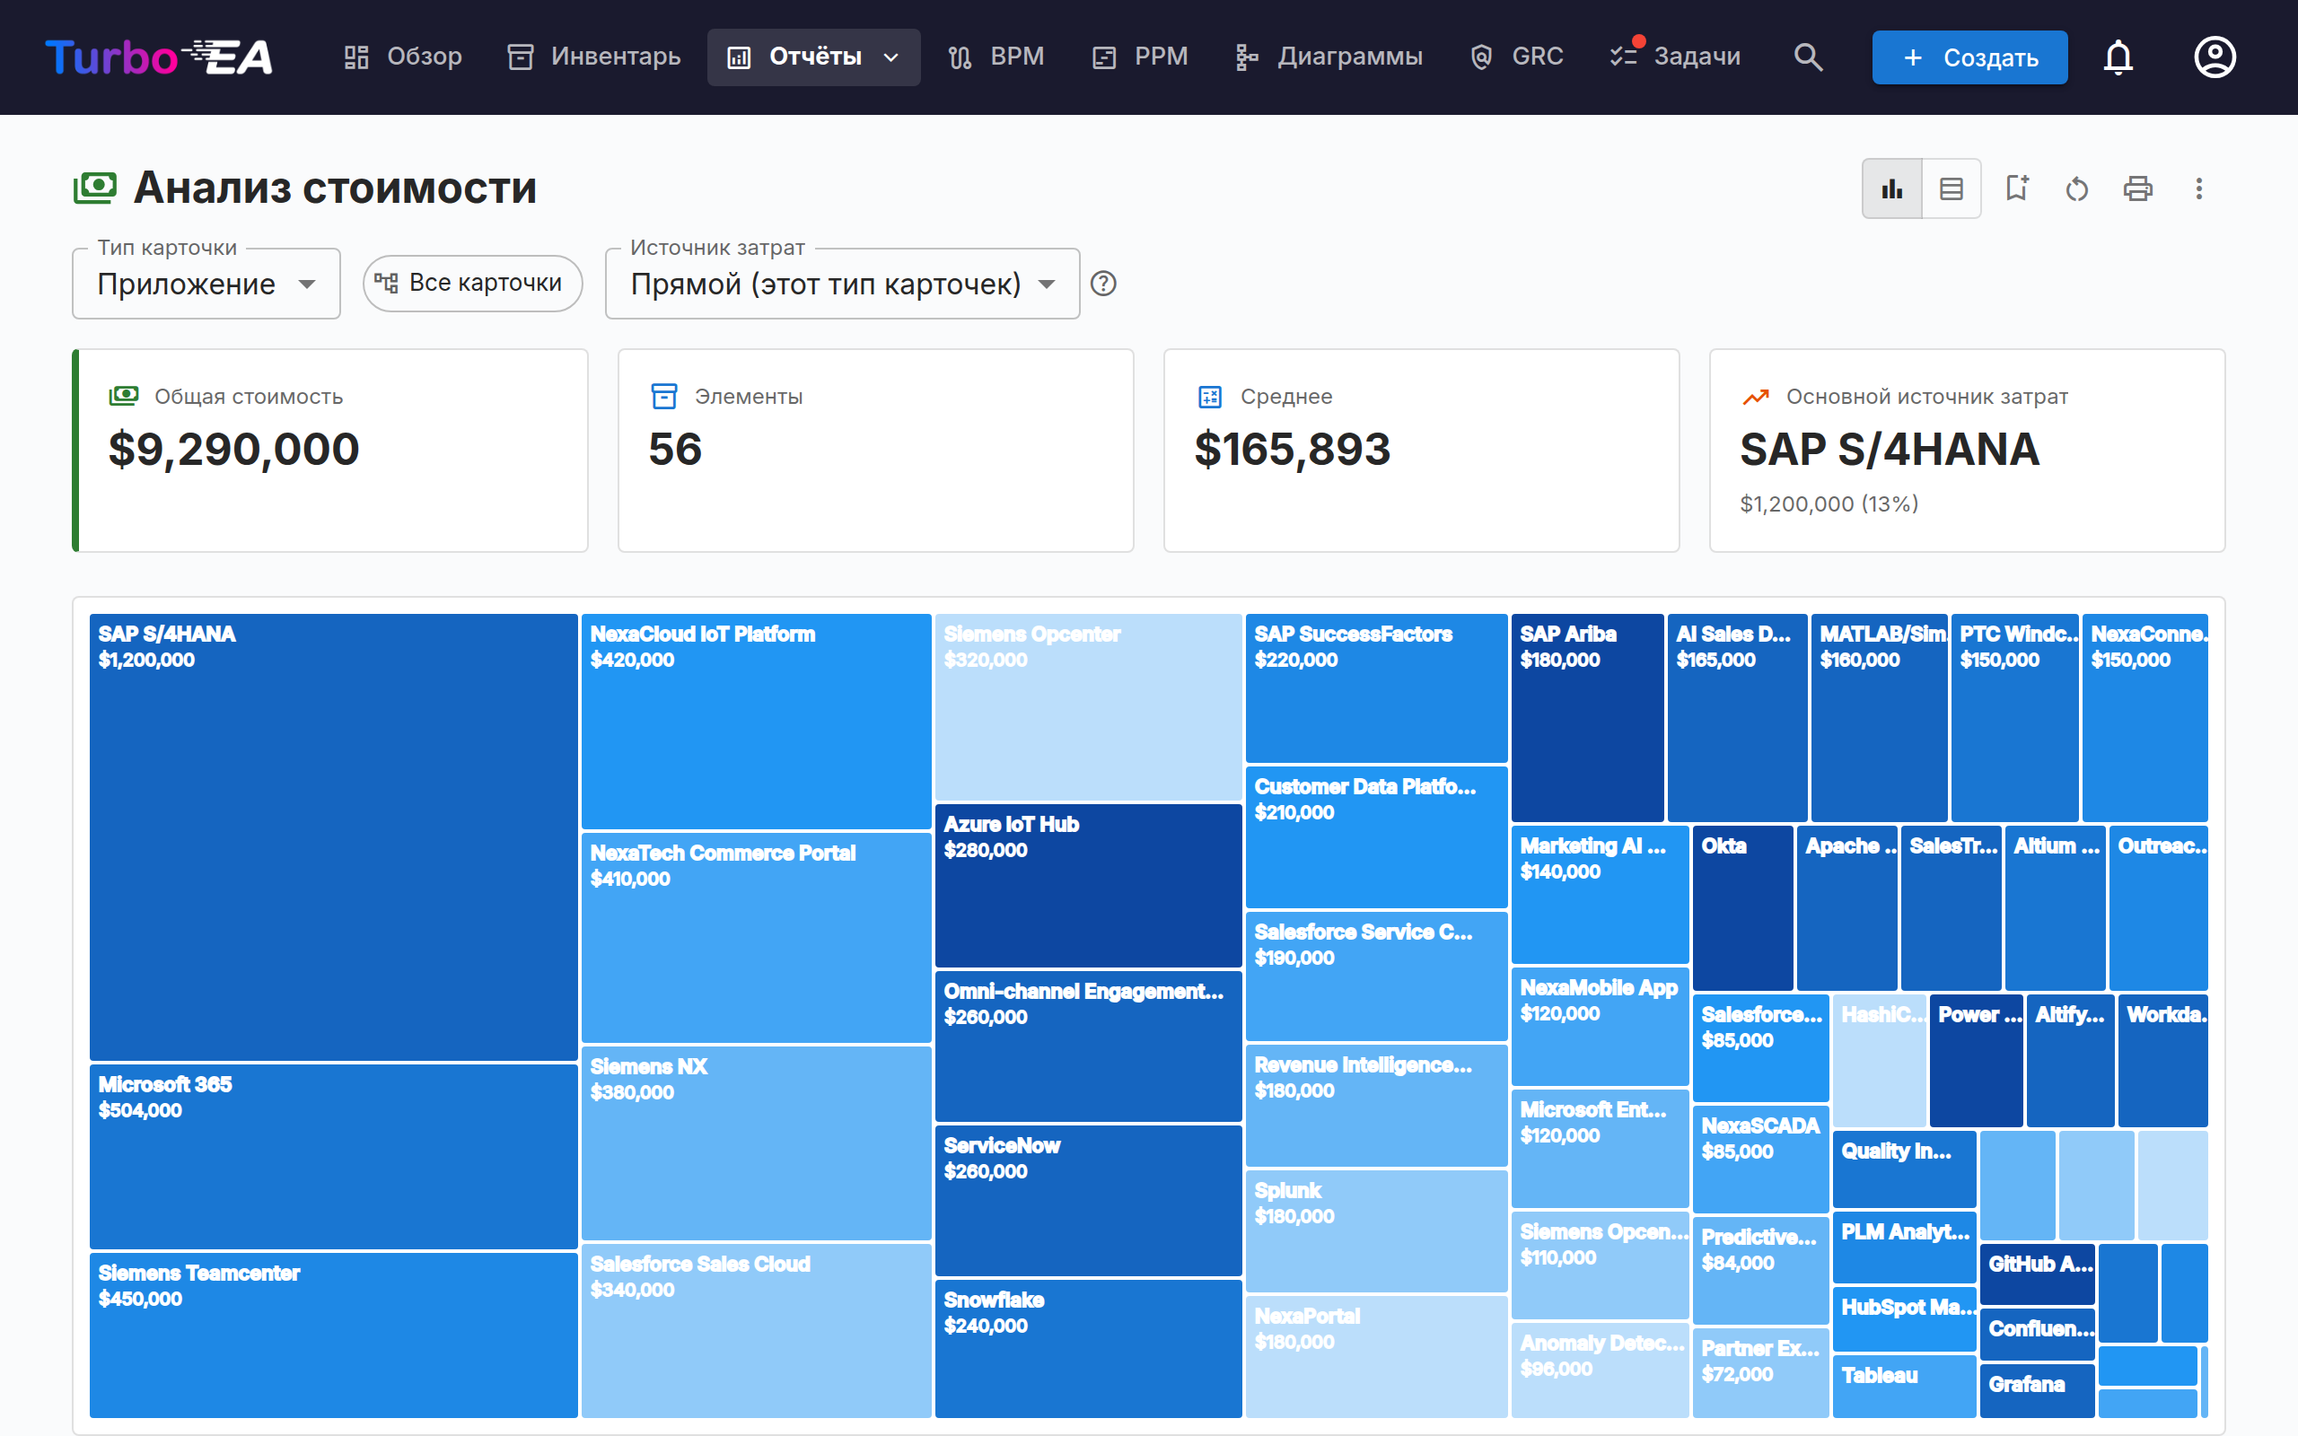Open the search magnifier icon

pos(1808,57)
